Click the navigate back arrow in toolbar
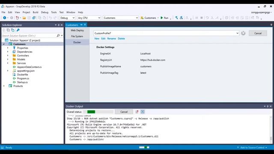 (5, 18)
